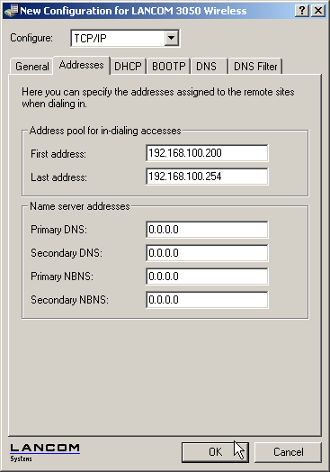Open the DNS tab
The image size is (330, 472).
coord(209,67)
